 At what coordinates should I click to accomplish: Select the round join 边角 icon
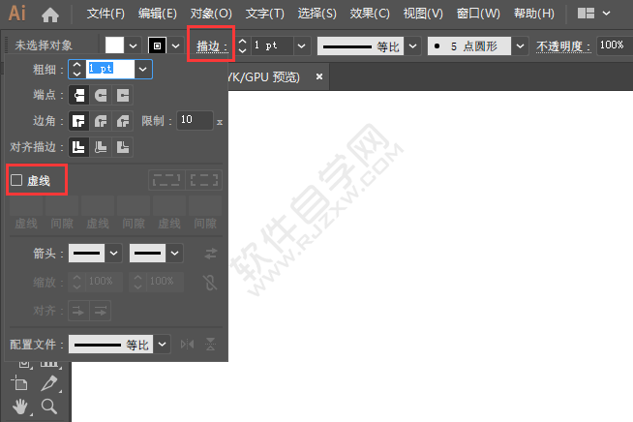(101, 121)
